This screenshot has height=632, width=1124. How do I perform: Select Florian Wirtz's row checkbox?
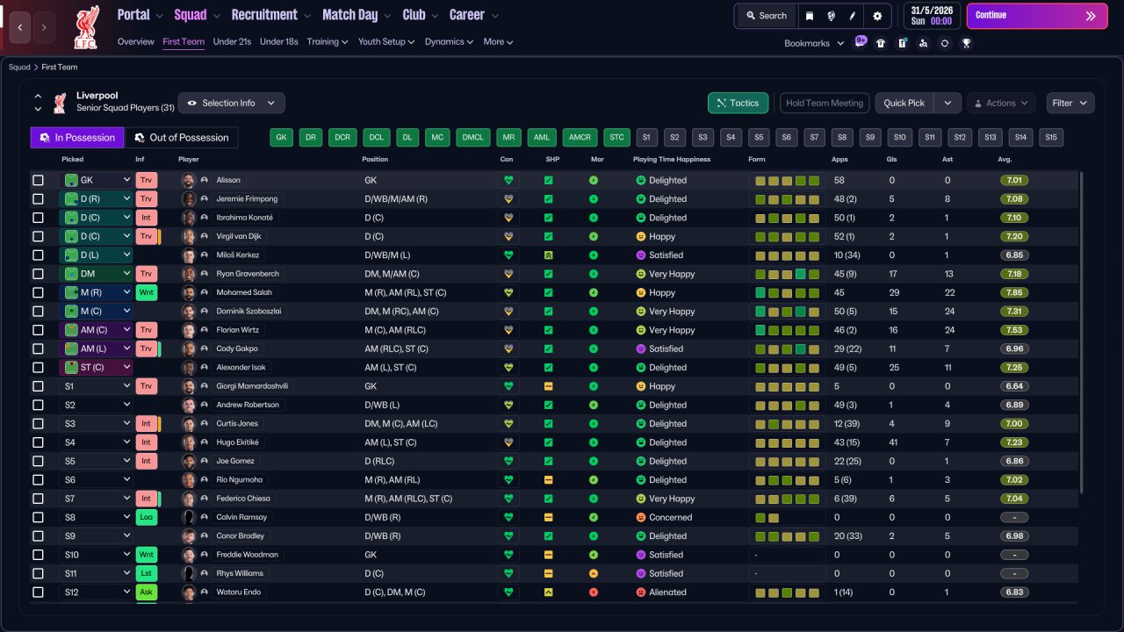tap(38, 330)
